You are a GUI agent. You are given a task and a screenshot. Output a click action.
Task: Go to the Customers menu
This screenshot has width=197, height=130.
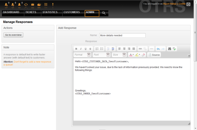[72, 12]
